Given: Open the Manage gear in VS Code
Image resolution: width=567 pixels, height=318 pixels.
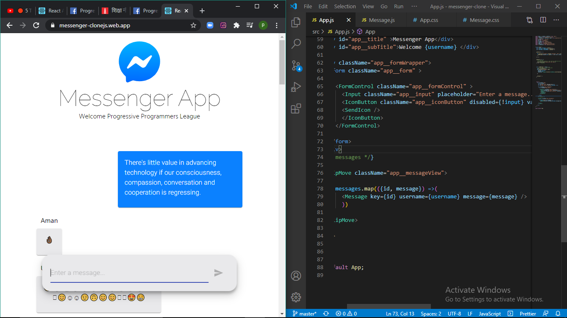Looking at the screenshot, I should pyautogui.click(x=296, y=297).
